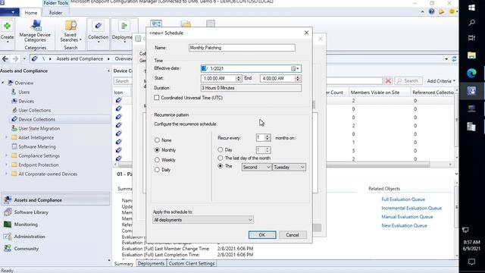This screenshot has height=273, width=485.
Task: Open the feedback smiley icon
Action: pyautogui.click(x=452, y=12)
